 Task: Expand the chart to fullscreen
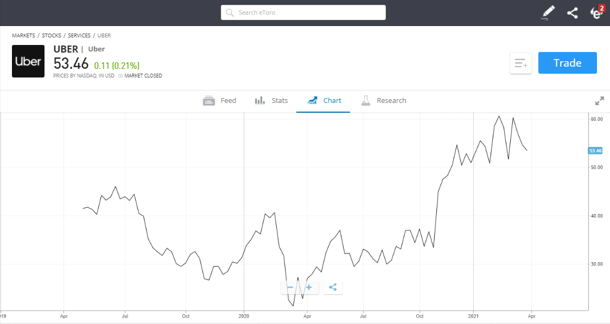(x=599, y=101)
